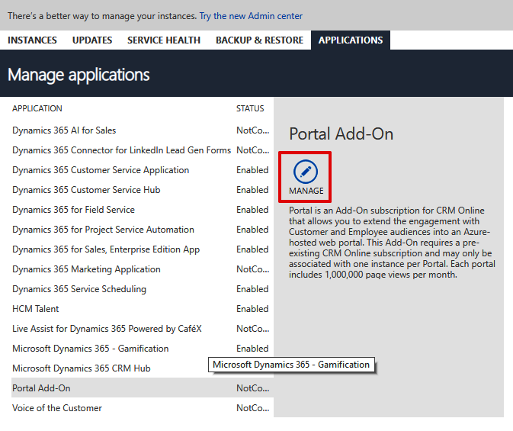Select Dynamics 365 Service Scheduling row
Viewport: 513px width, 431px height.
[x=143, y=289]
